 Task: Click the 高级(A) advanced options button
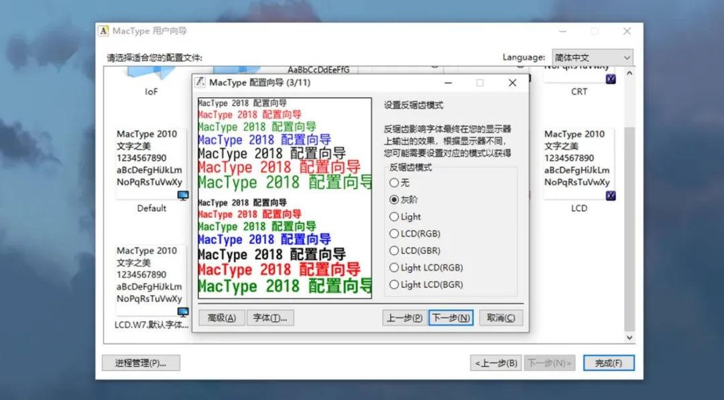(x=221, y=317)
